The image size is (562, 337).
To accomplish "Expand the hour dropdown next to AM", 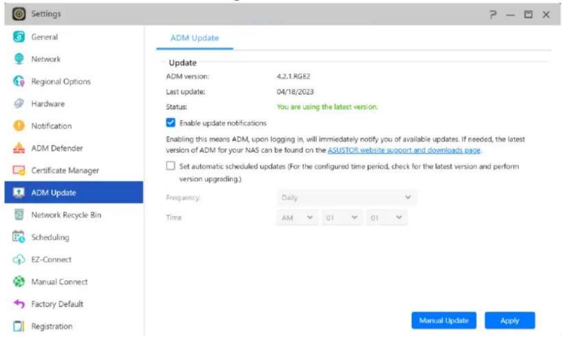I will click(x=341, y=218).
